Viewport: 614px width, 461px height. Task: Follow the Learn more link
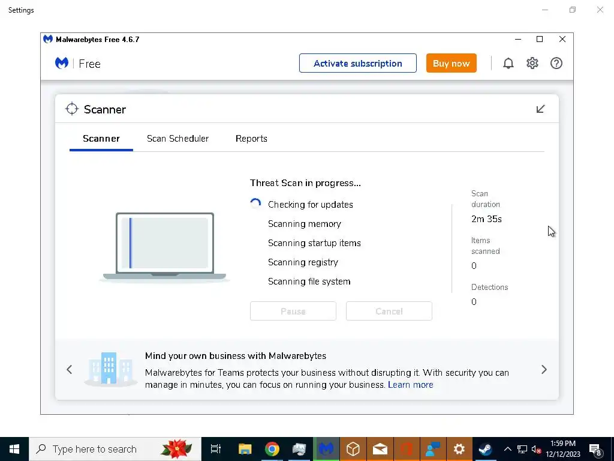tap(410, 385)
